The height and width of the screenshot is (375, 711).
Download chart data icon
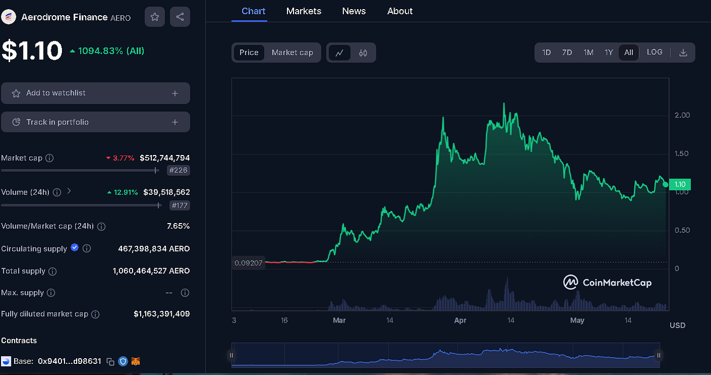(683, 52)
